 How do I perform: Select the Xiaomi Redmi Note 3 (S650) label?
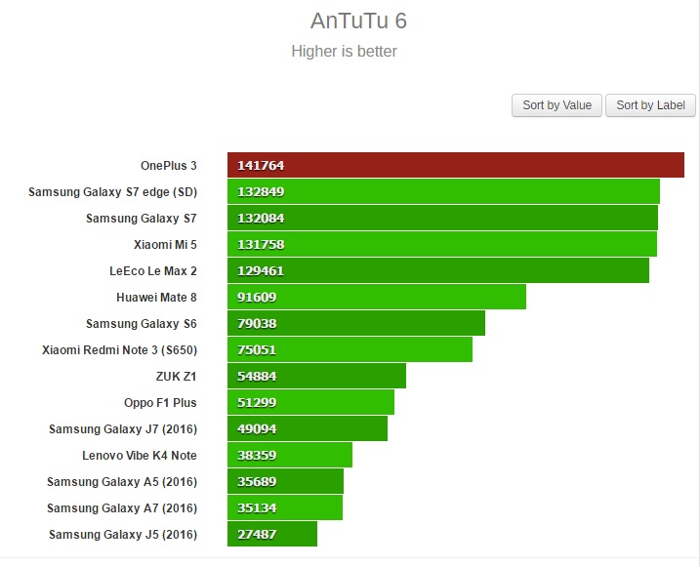pos(120,350)
